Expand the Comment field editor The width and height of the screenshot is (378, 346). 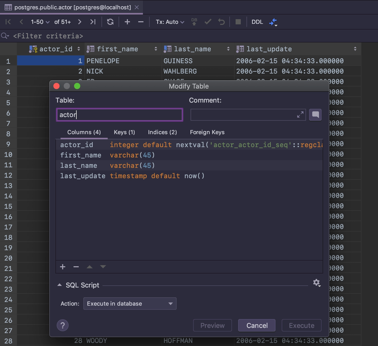[x=300, y=114]
